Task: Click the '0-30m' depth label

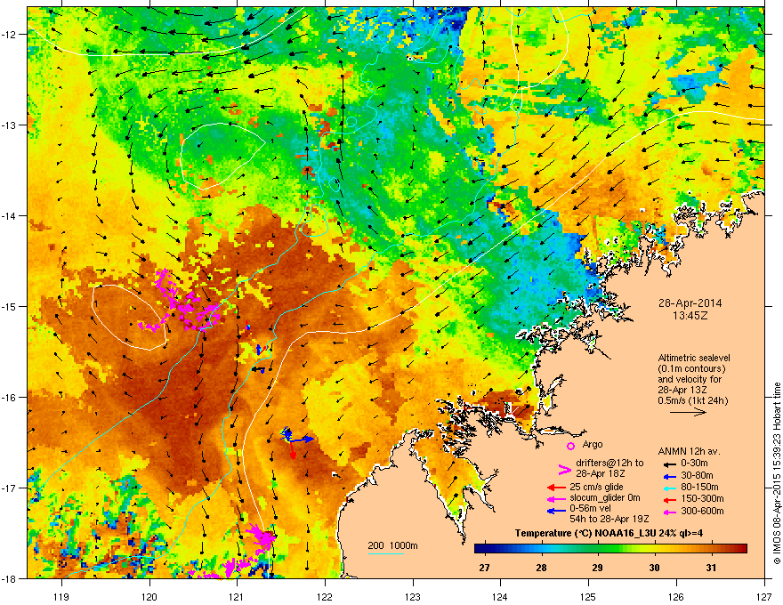Action: (694, 464)
